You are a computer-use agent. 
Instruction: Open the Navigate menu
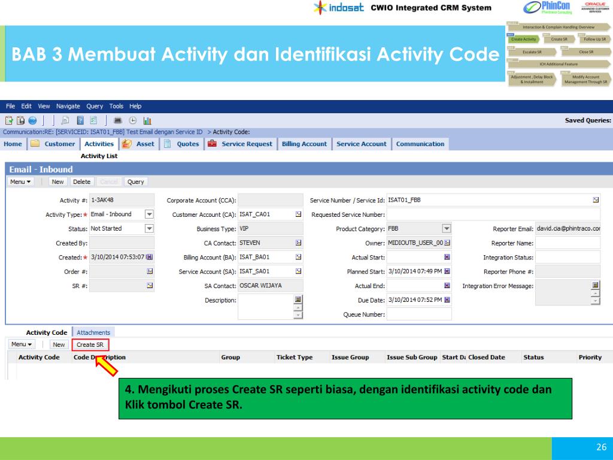[x=68, y=106]
